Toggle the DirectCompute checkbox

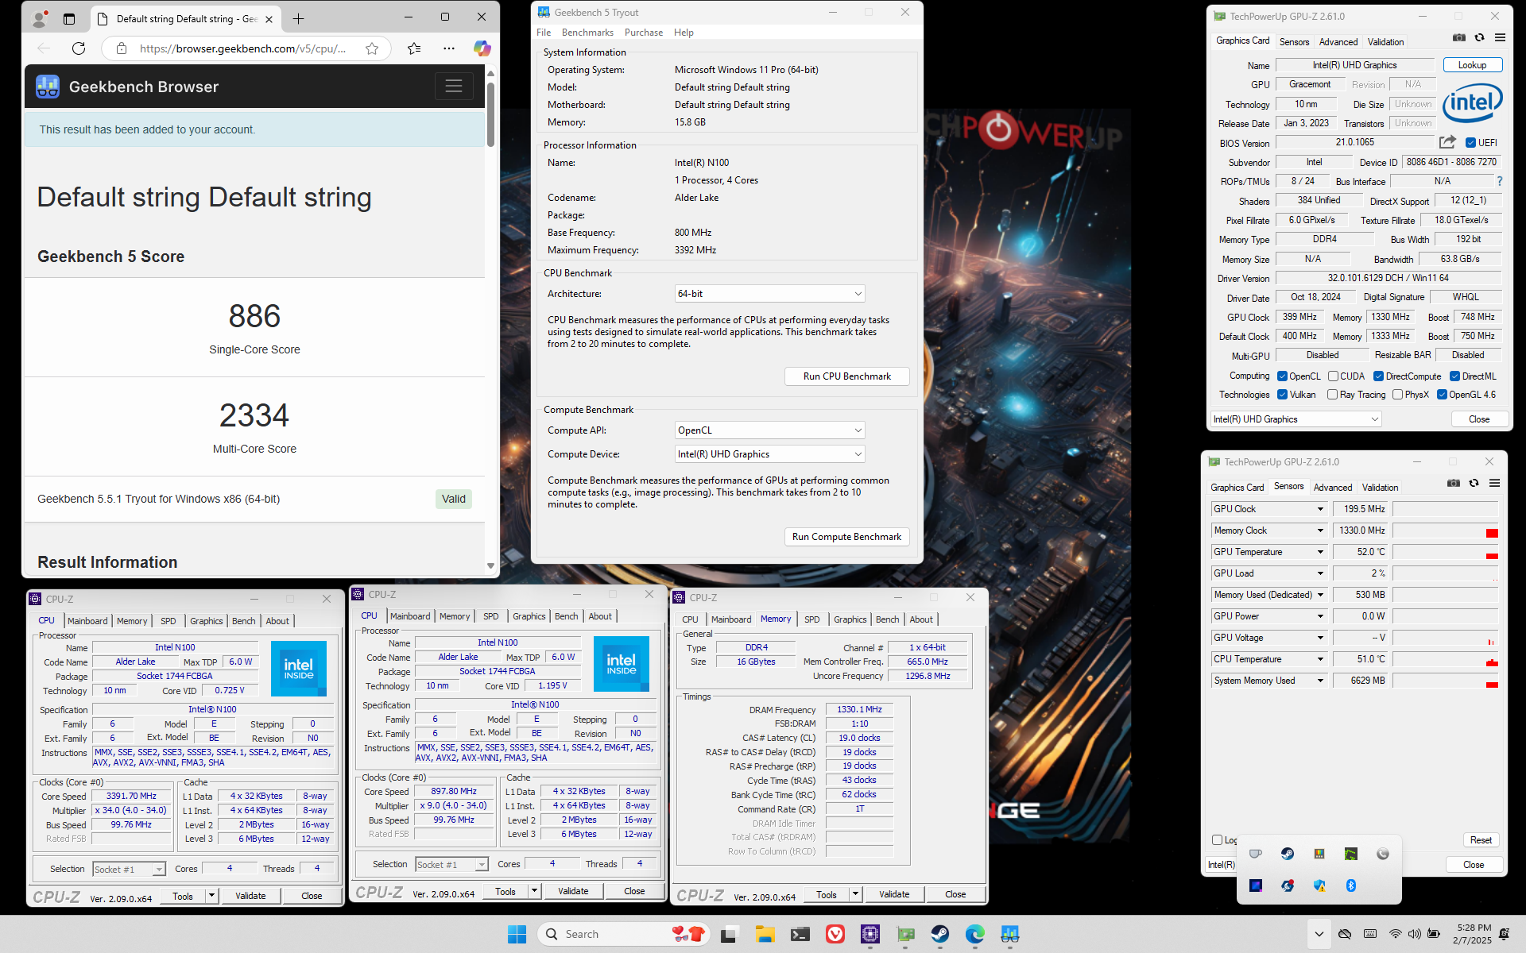tap(1378, 376)
